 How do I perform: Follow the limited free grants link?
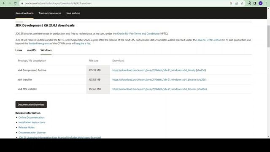pos(39,43)
